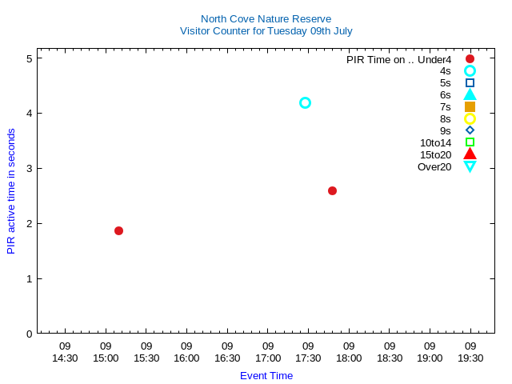The height and width of the screenshot is (384, 512).
Task: Click the PIR active time axis label
Action: [x=11, y=191]
